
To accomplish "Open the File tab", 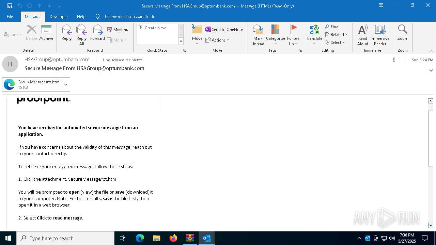I will pos(10,17).
